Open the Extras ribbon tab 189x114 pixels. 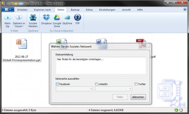89,10
